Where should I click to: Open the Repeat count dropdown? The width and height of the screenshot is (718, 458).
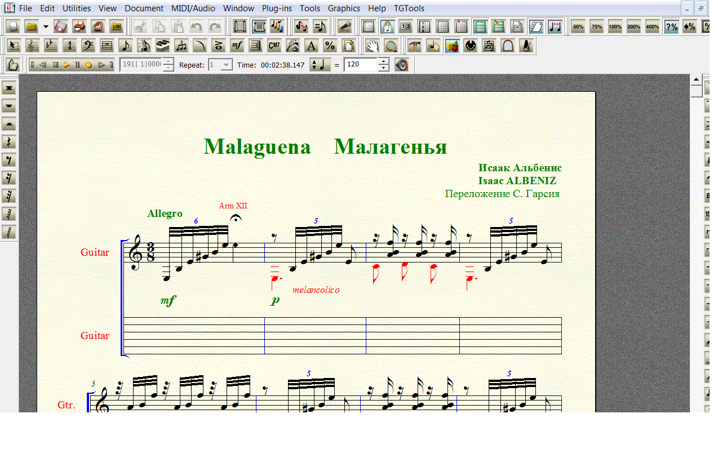[x=226, y=65]
